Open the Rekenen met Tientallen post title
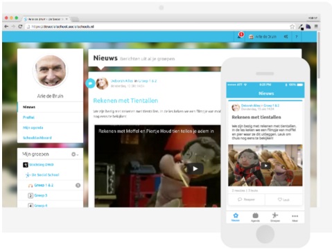332x252 pixels. point(125,100)
